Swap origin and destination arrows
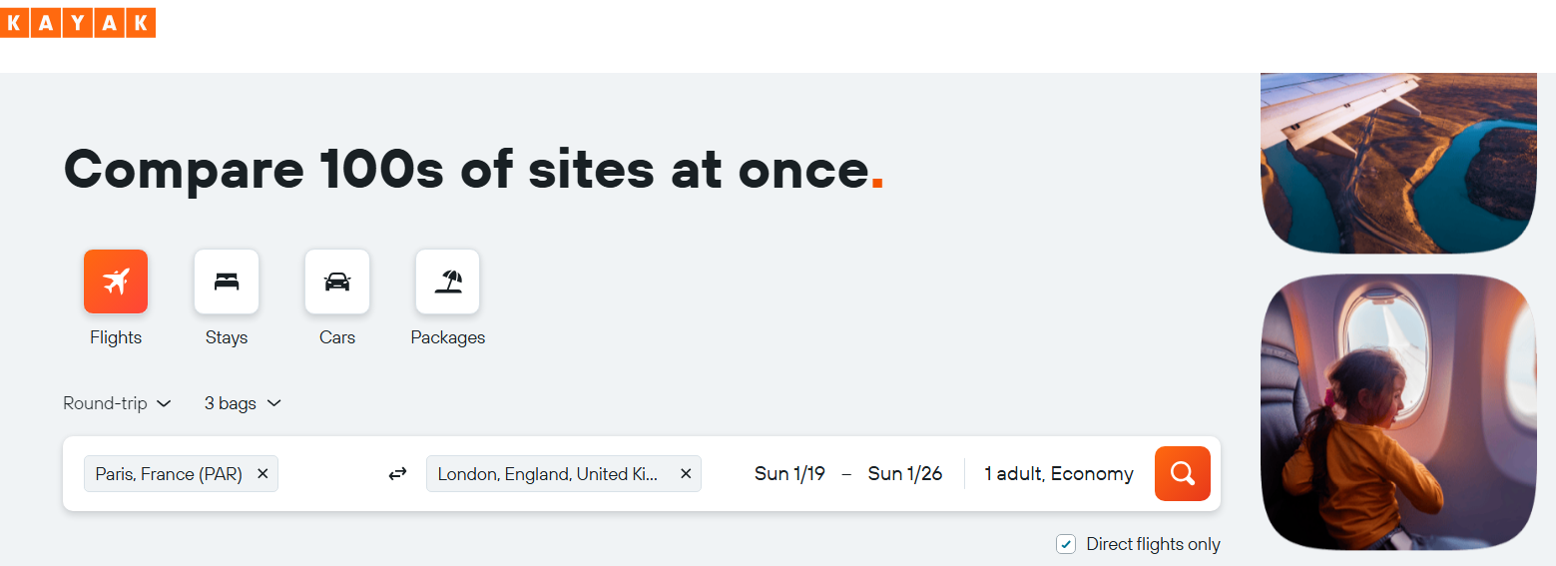This screenshot has height=566, width=1556. [397, 474]
